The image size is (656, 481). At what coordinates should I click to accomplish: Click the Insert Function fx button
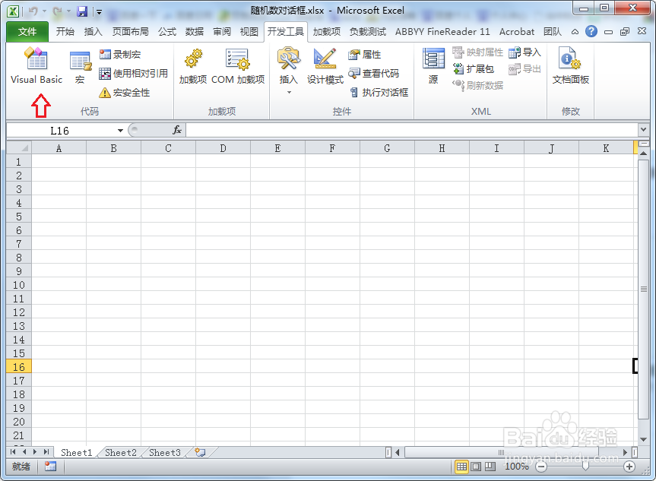coord(177,130)
